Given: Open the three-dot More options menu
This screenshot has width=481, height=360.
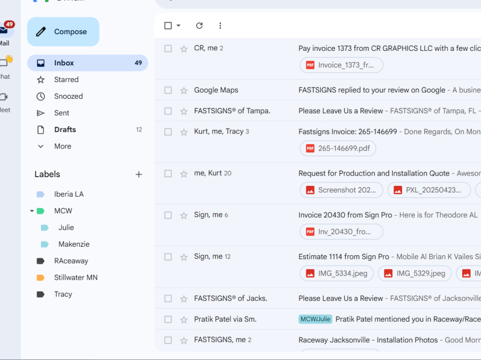Looking at the screenshot, I should [220, 26].
